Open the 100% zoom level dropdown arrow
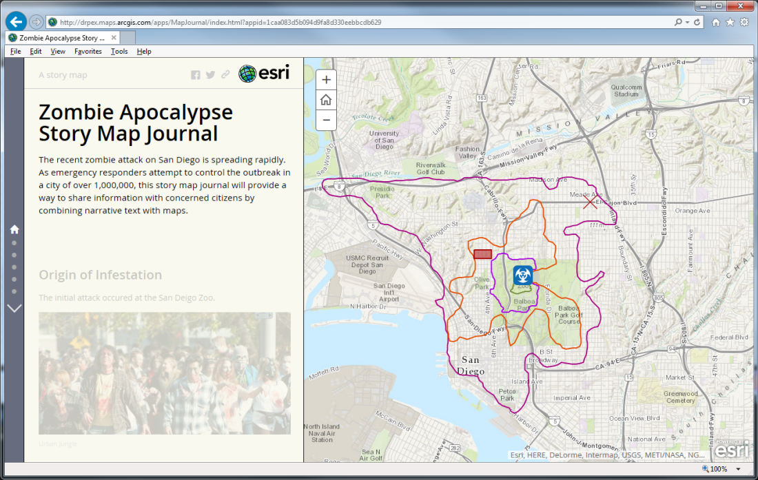The width and height of the screenshot is (758, 480). coord(738,469)
